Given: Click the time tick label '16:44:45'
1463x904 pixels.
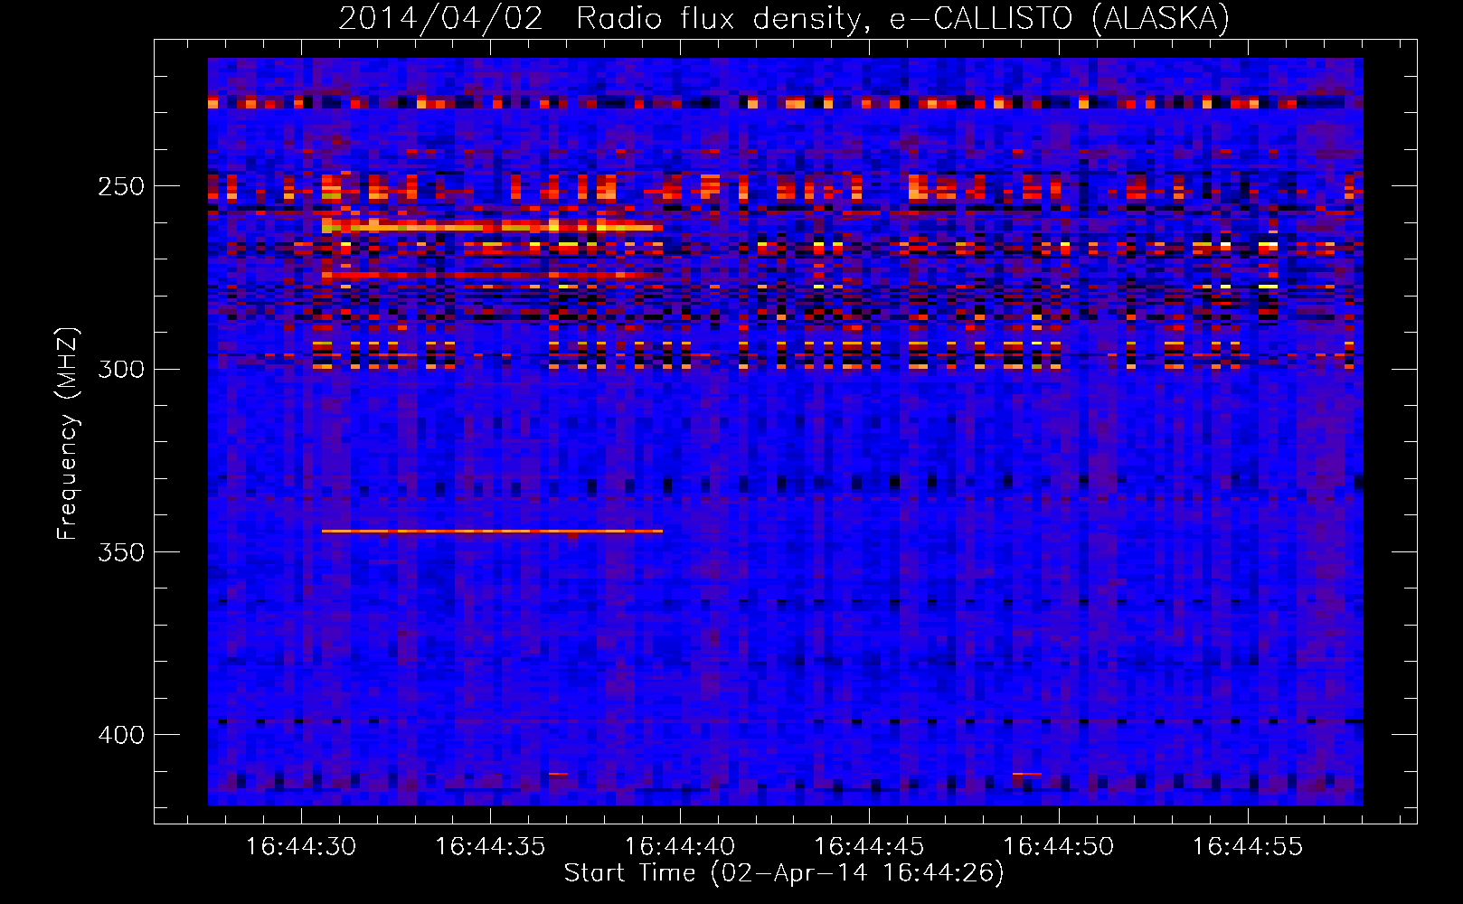Looking at the screenshot, I should pos(869,847).
